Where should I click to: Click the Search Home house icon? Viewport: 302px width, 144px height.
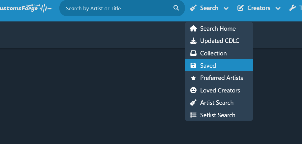[x=193, y=28]
